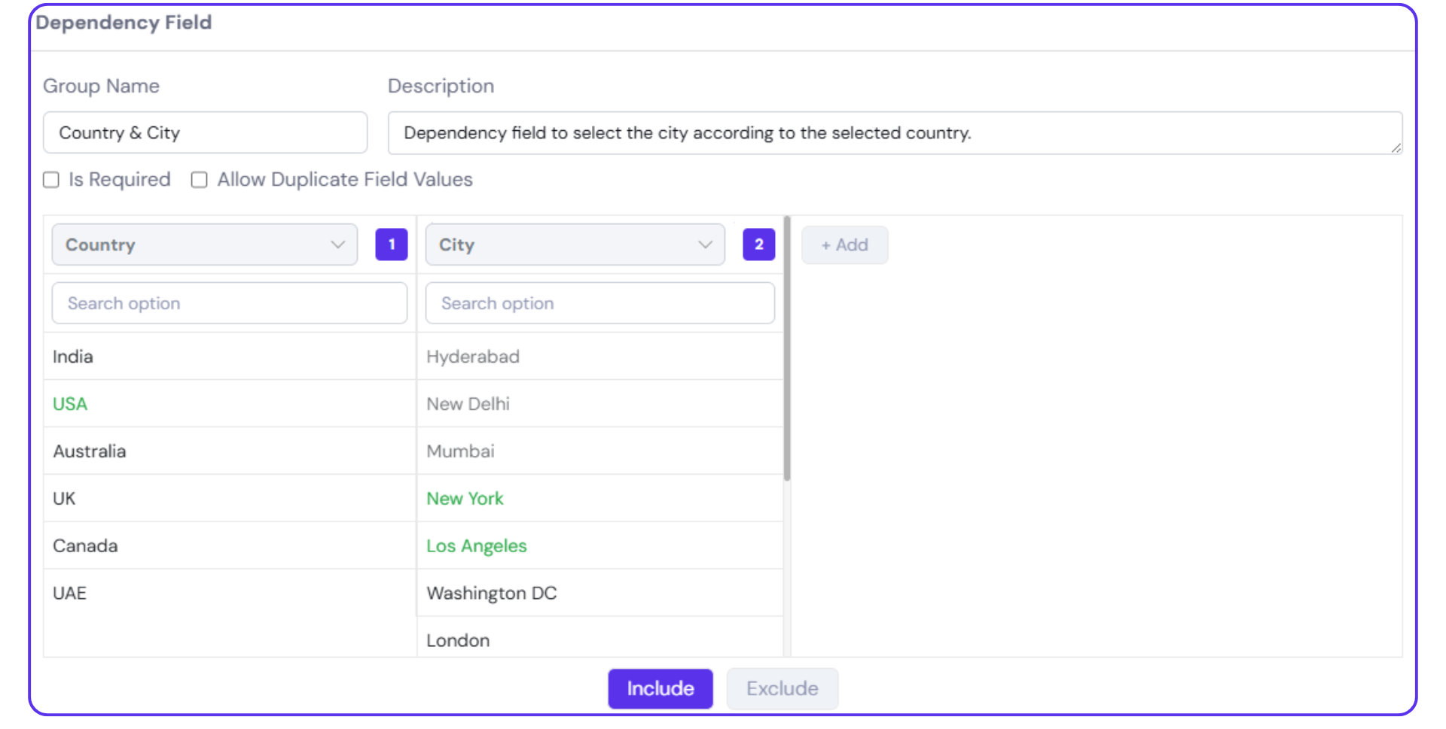This screenshot has width=1446, height=729.
Task: Click the City search option field
Action: 599,303
